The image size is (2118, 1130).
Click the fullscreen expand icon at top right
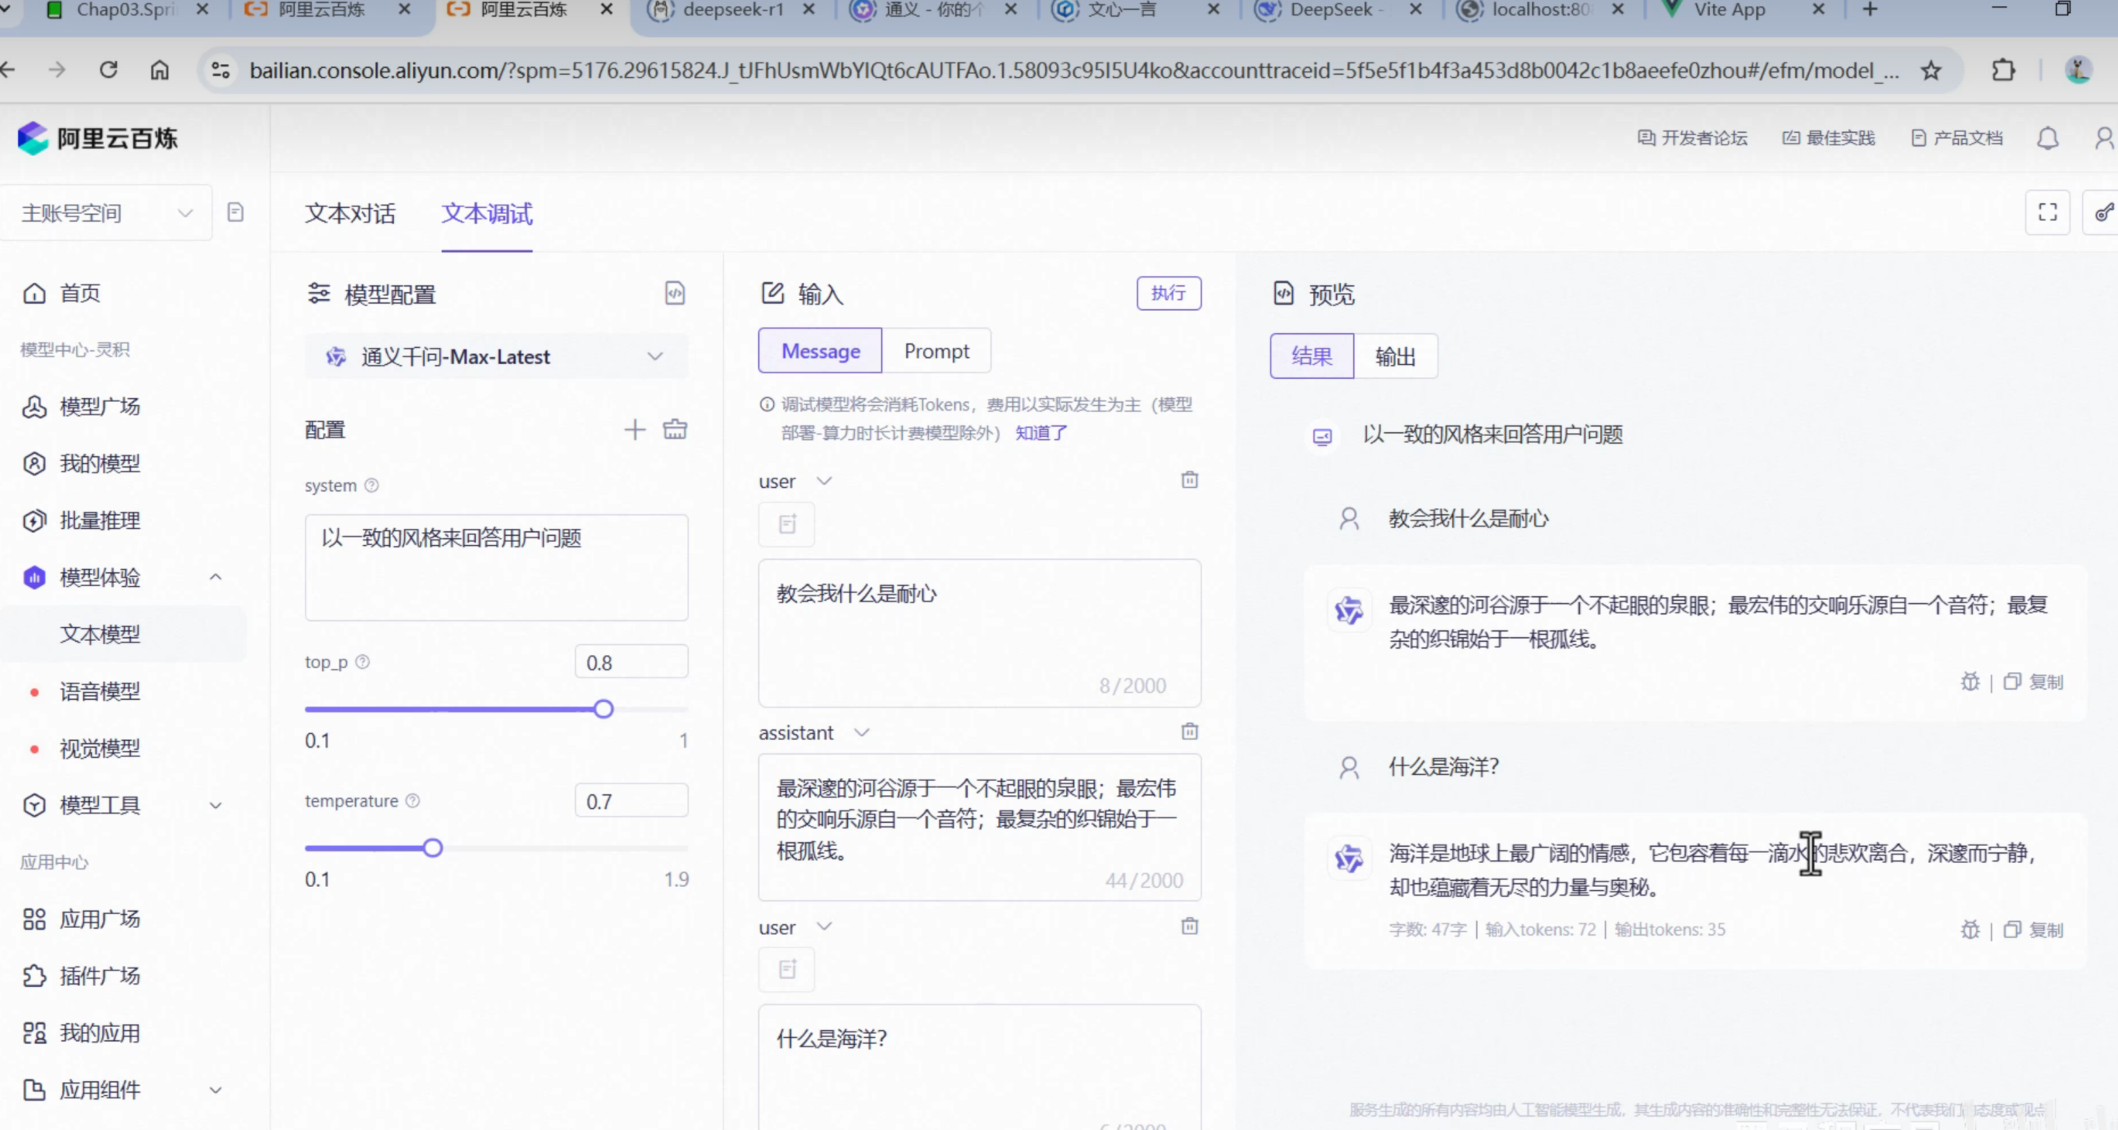(2046, 213)
